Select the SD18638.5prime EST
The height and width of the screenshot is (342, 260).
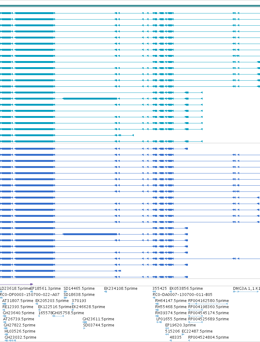coord(79,294)
